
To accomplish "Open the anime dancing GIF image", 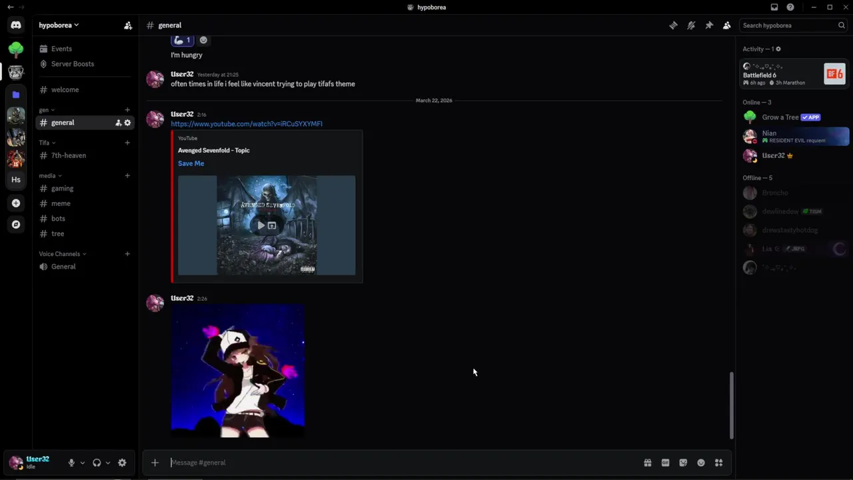I will [x=238, y=371].
